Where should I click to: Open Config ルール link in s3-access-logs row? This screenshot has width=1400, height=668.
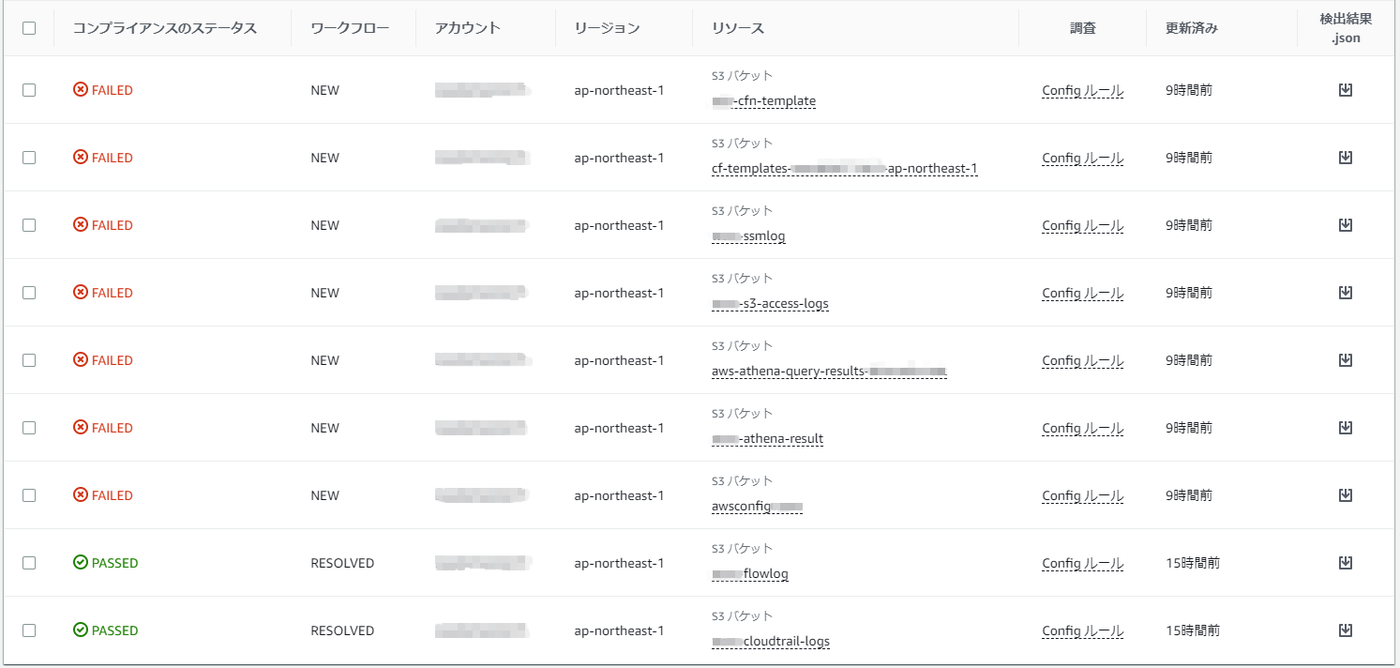tap(1082, 294)
